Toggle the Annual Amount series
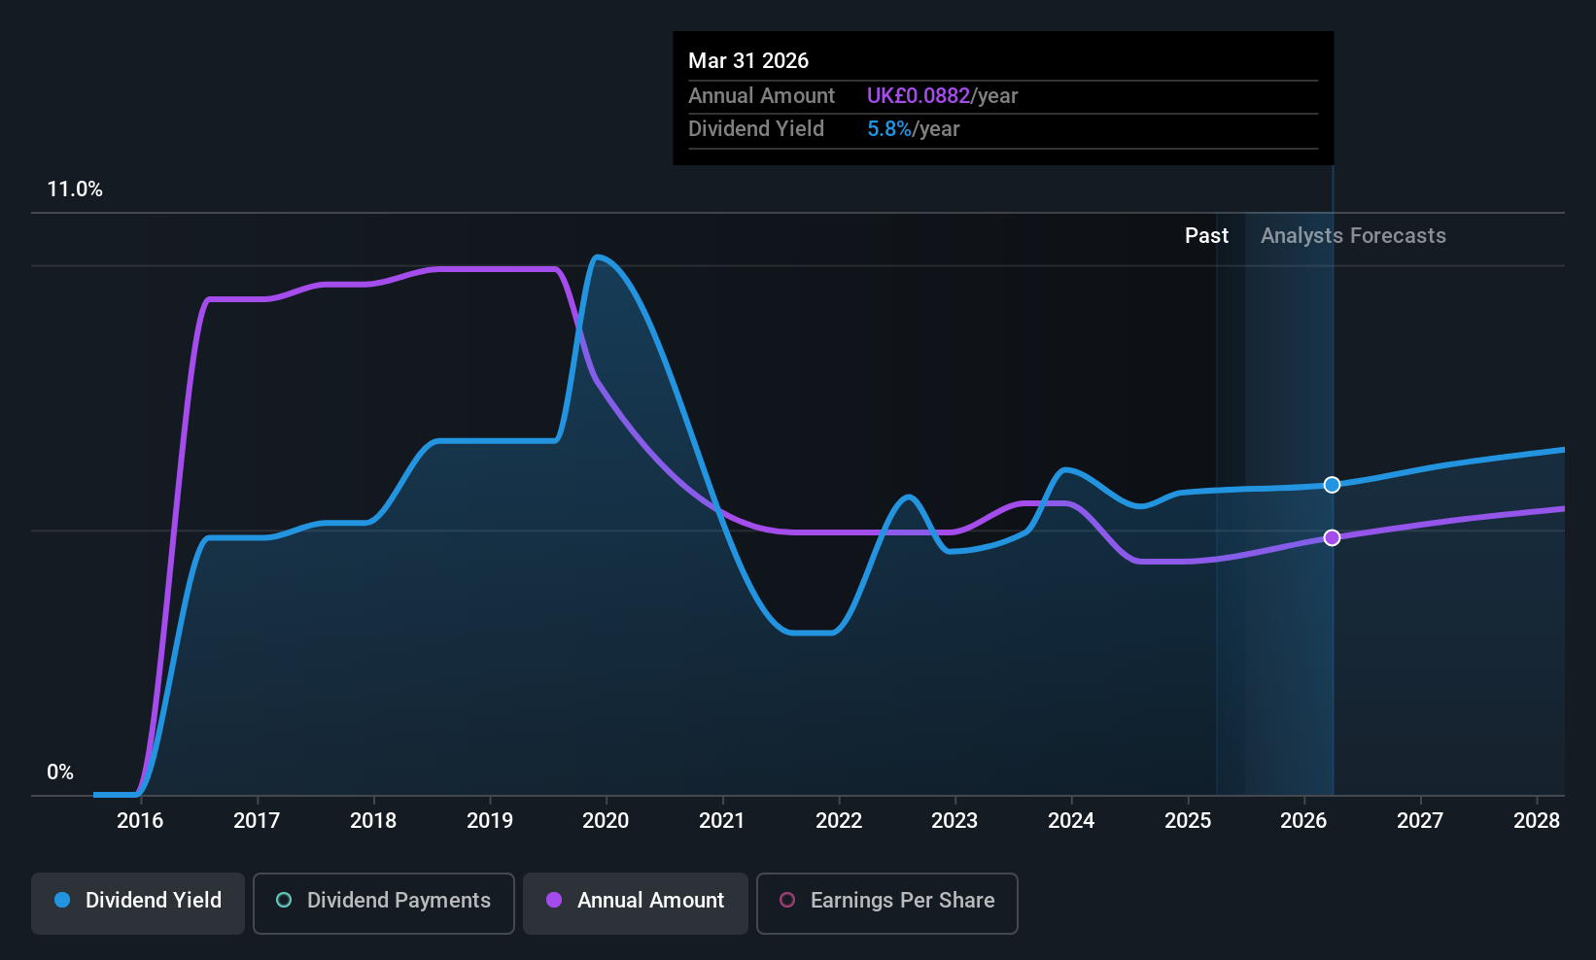1596x960 pixels. click(x=636, y=904)
